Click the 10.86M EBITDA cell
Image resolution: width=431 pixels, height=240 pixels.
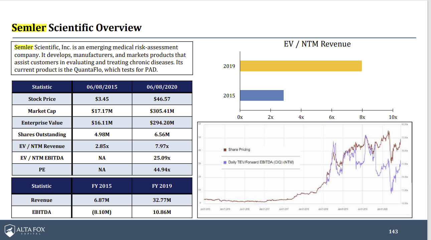[x=162, y=212]
